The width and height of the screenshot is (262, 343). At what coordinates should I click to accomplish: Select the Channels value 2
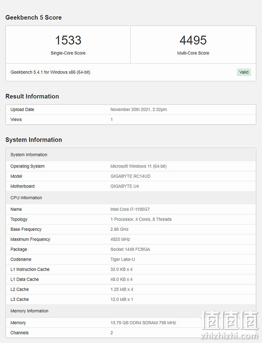click(111, 333)
